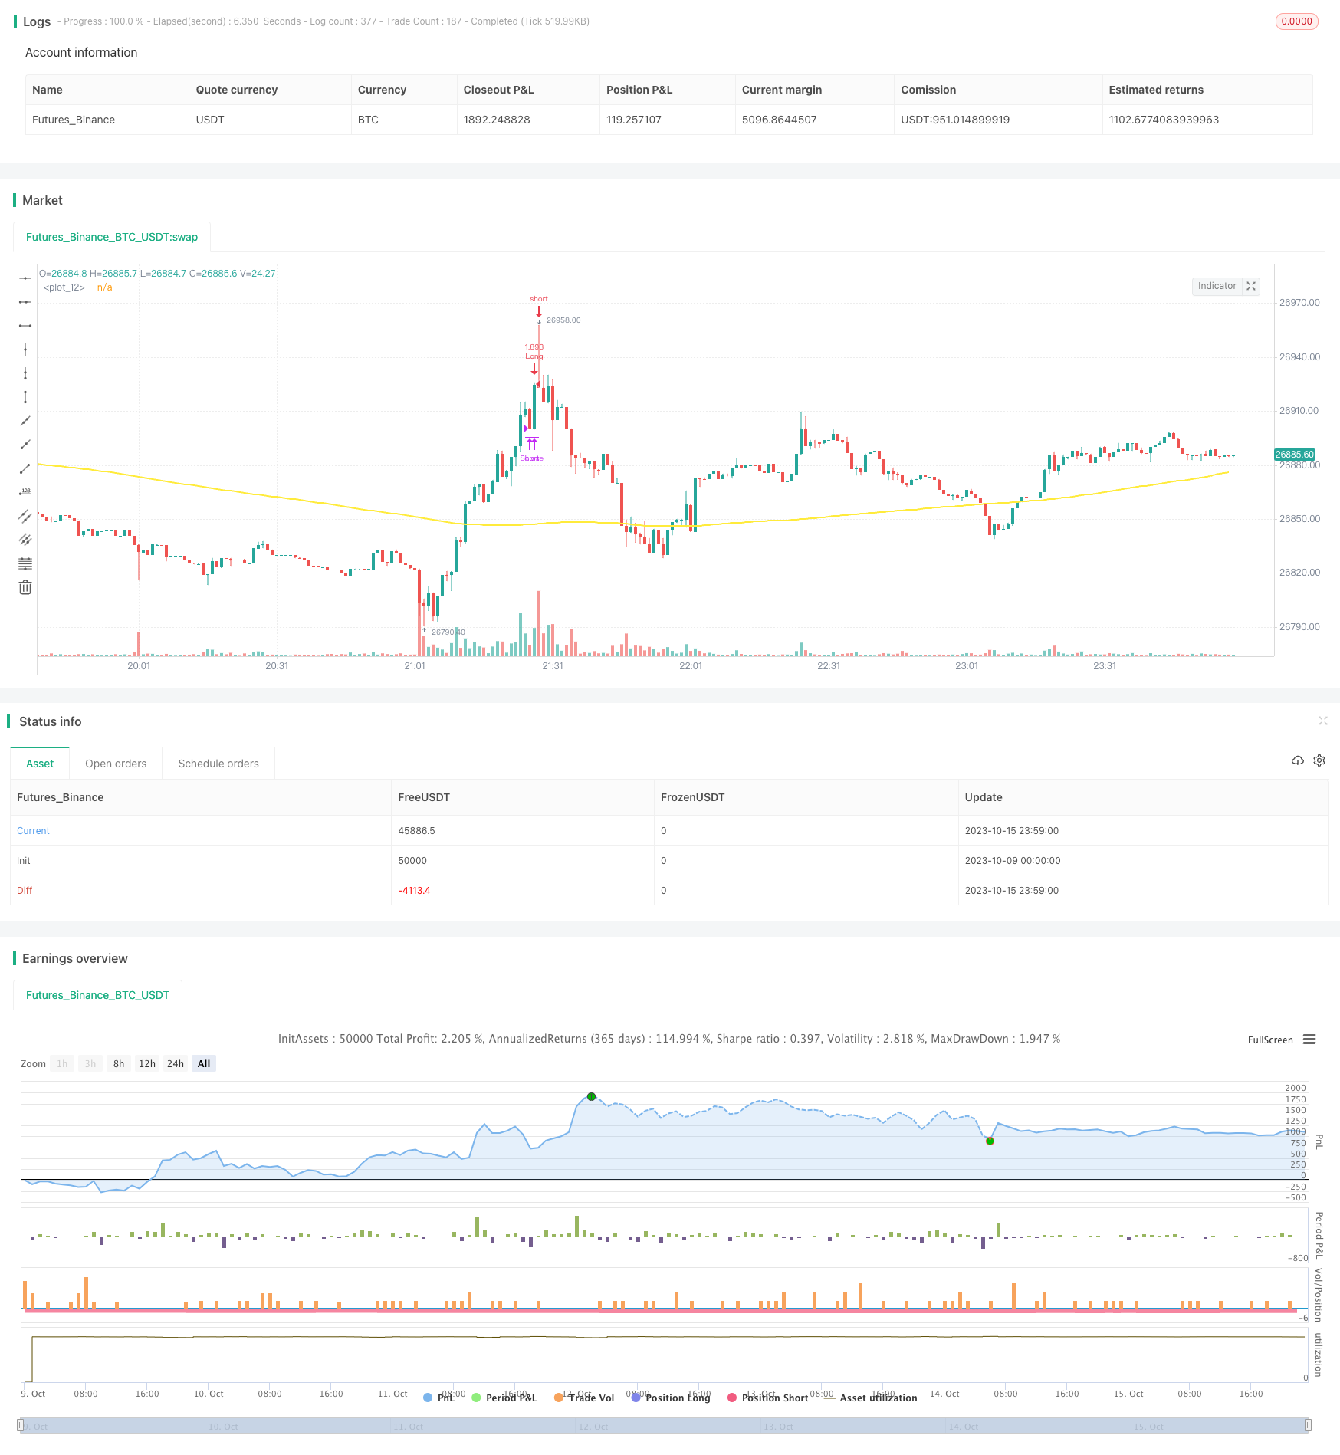Select the vertical straight line tool
The width and height of the screenshot is (1340, 1455).
(x=25, y=350)
